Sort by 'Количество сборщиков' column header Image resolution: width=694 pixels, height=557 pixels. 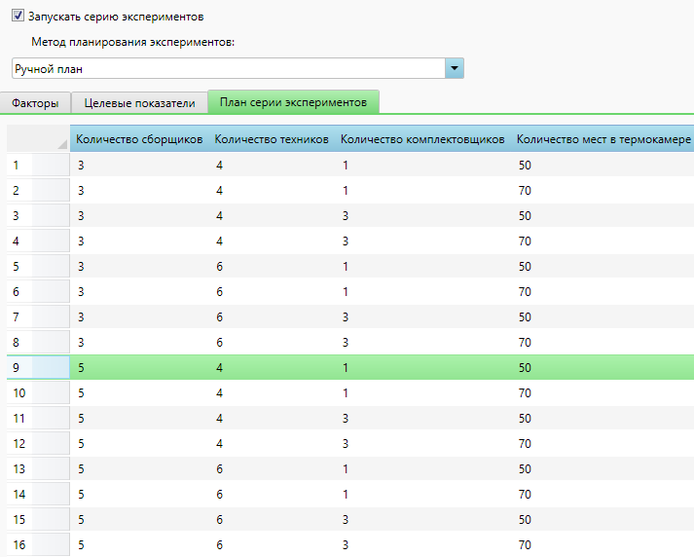pyautogui.click(x=138, y=139)
